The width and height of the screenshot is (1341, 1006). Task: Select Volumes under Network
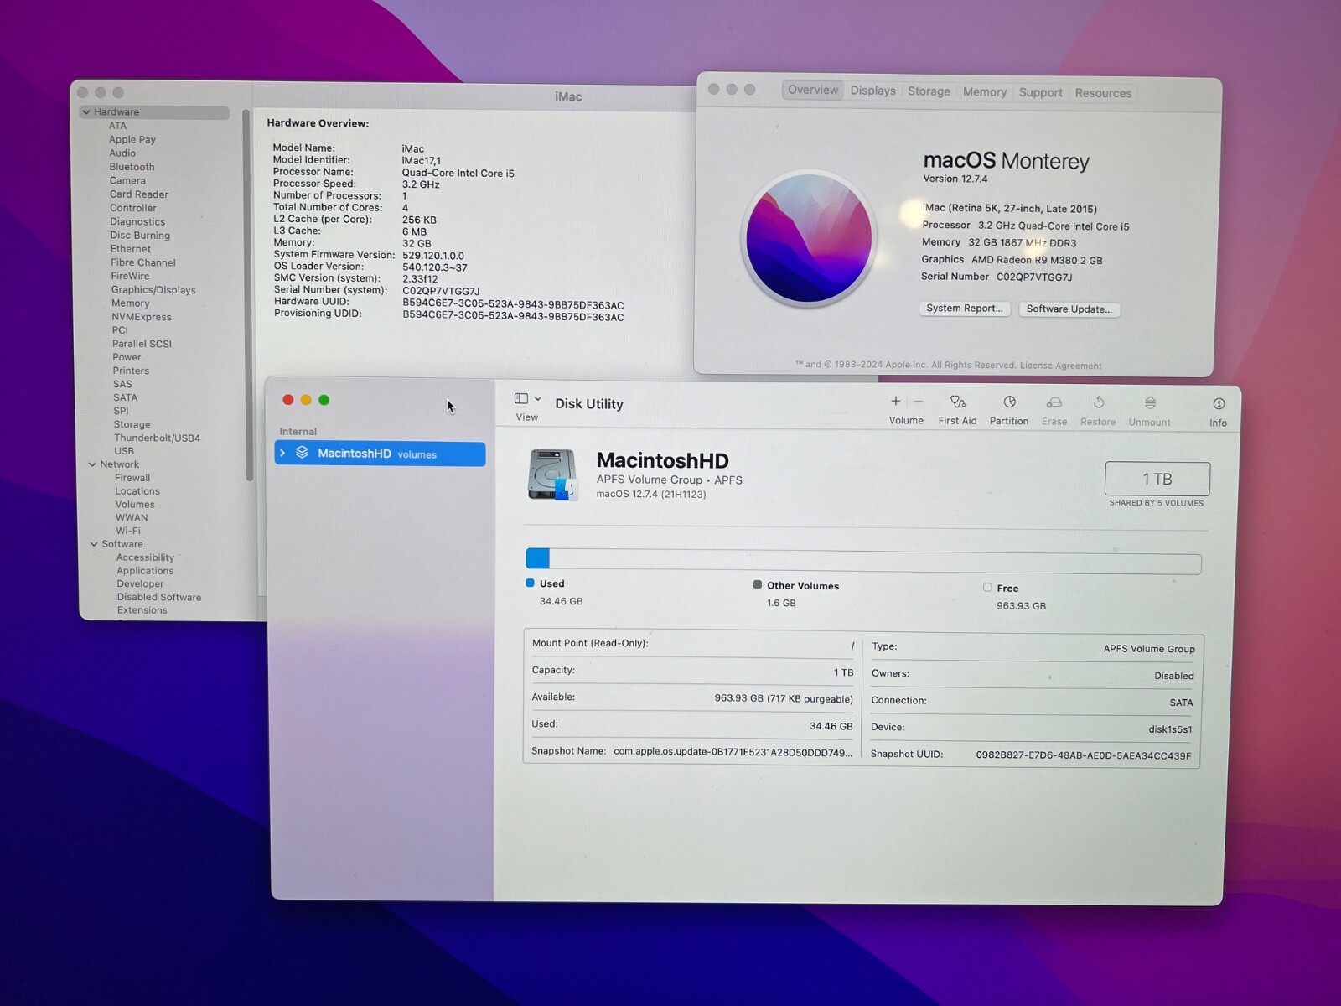pyautogui.click(x=135, y=505)
